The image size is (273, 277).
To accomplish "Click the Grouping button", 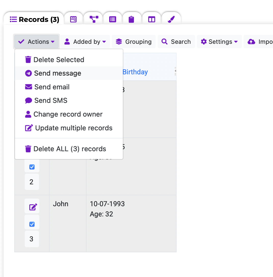I will tap(134, 42).
